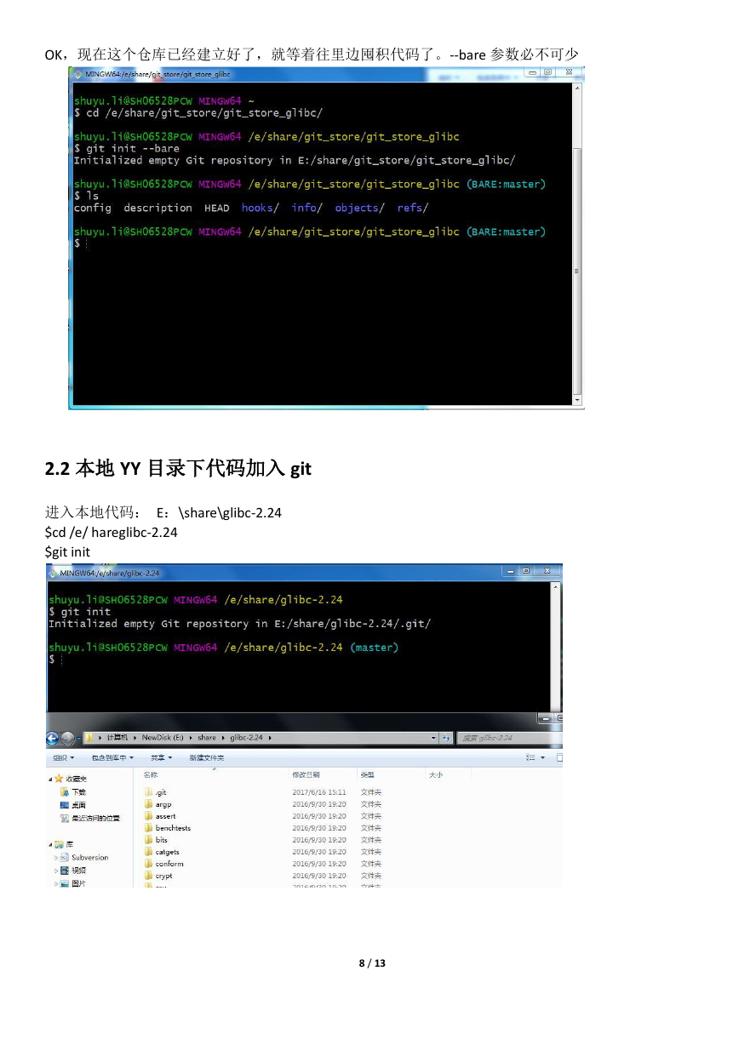
Task: Click the '2017/6/16 15:11' date of .git
Action: tap(319, 792)
